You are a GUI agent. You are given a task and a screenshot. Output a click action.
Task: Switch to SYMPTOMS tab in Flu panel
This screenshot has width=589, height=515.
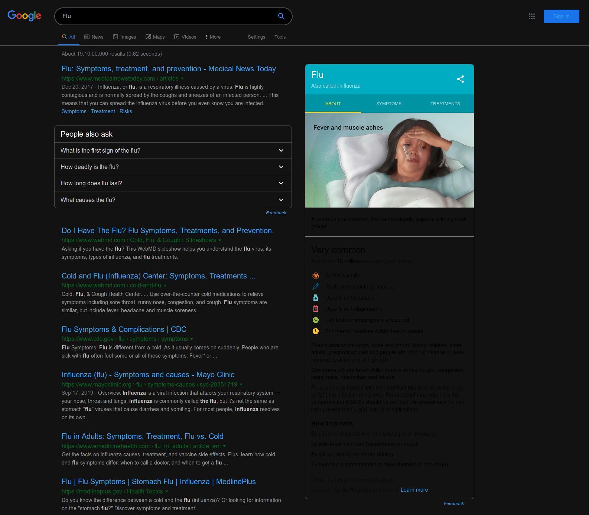tap(389, 104)
